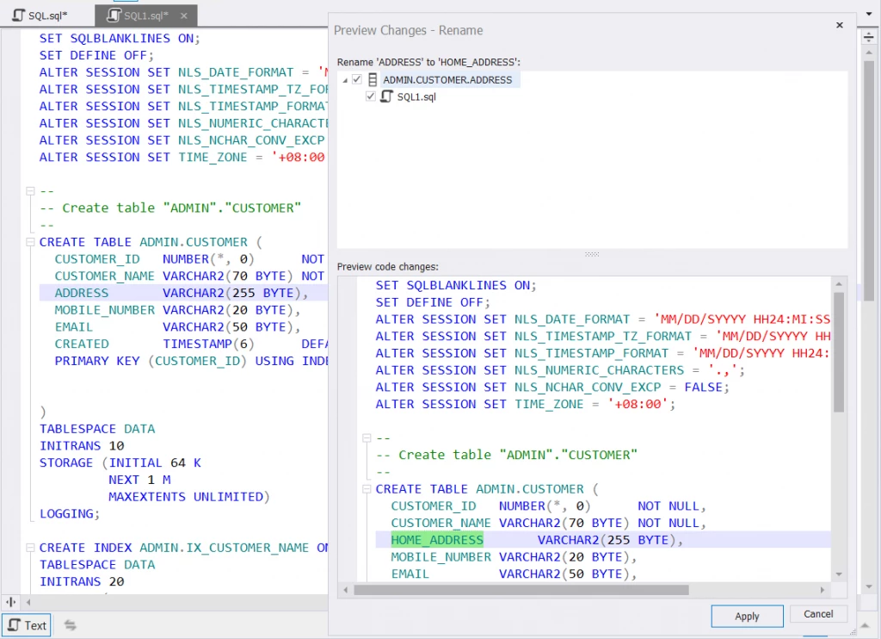This screenshot has height=639, width=881.
Task: Close the SQL1.sql tab
Action: coord(184,16)
